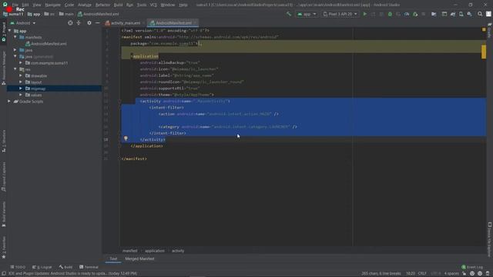The image size is (493, 277).
Task: Open the Build menu
Action: point(118,5)
